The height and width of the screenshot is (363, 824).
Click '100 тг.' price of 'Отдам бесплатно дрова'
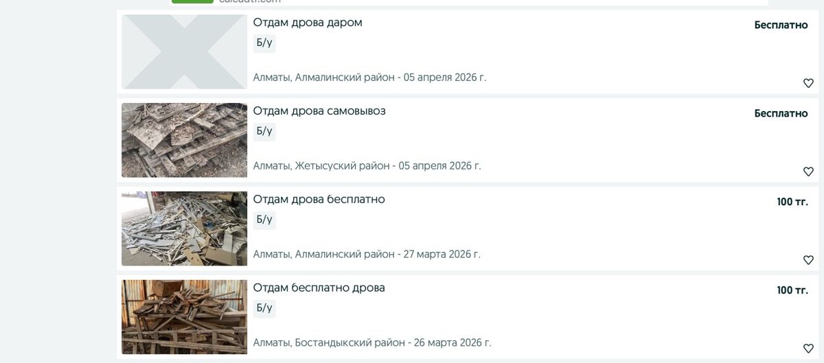(x=792, y=290)
